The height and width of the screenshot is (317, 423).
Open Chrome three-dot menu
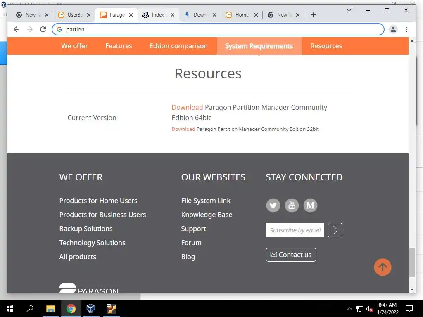pyautogui.click(x=406, y=29)
